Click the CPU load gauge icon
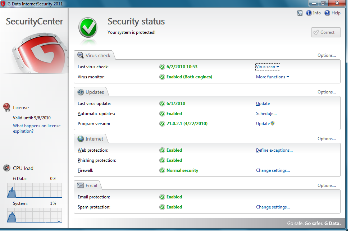The width and height of the screenshot is (351, 234). coord(7,168)
